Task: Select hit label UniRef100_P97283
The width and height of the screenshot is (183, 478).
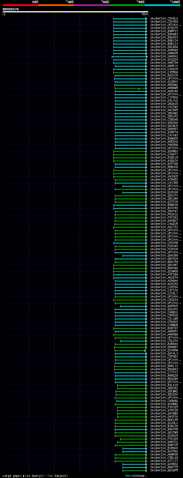Action: [164, 217]
